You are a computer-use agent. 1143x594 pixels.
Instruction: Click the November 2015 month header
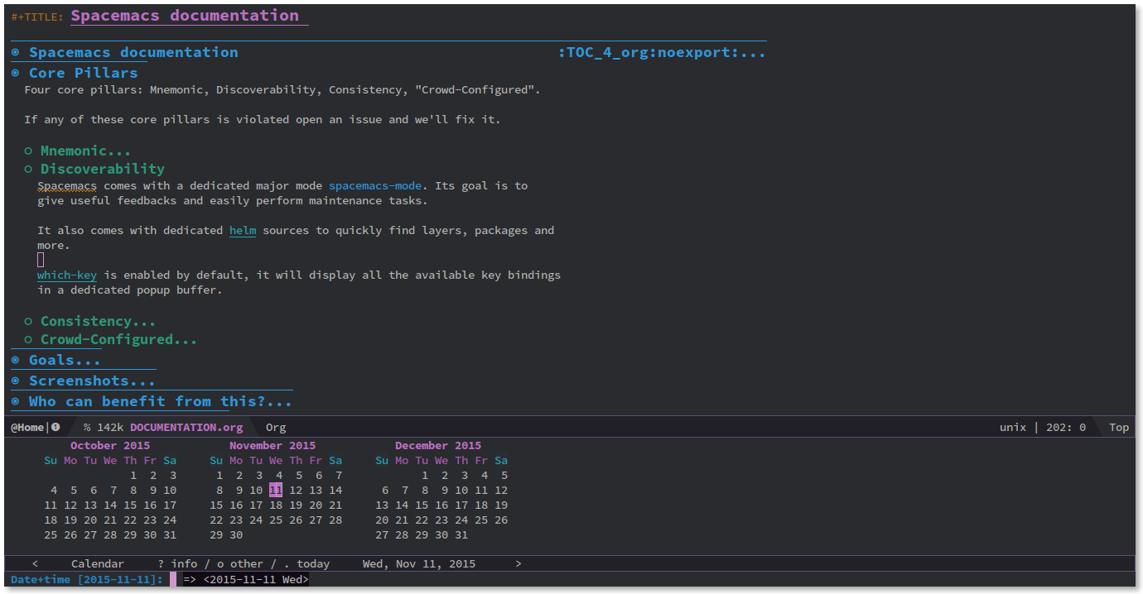click(272, 445)
